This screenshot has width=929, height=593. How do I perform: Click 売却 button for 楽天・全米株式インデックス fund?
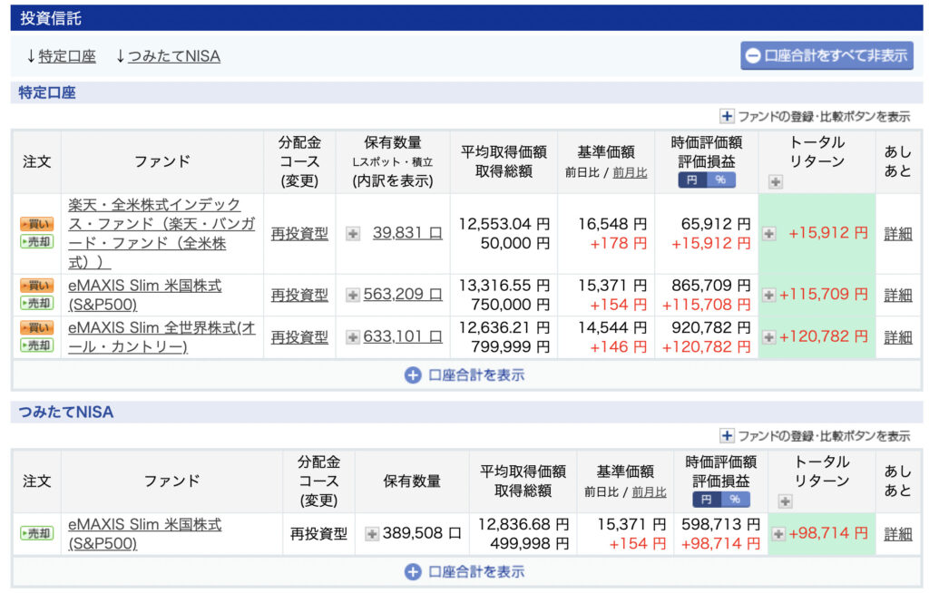[36, 242]
